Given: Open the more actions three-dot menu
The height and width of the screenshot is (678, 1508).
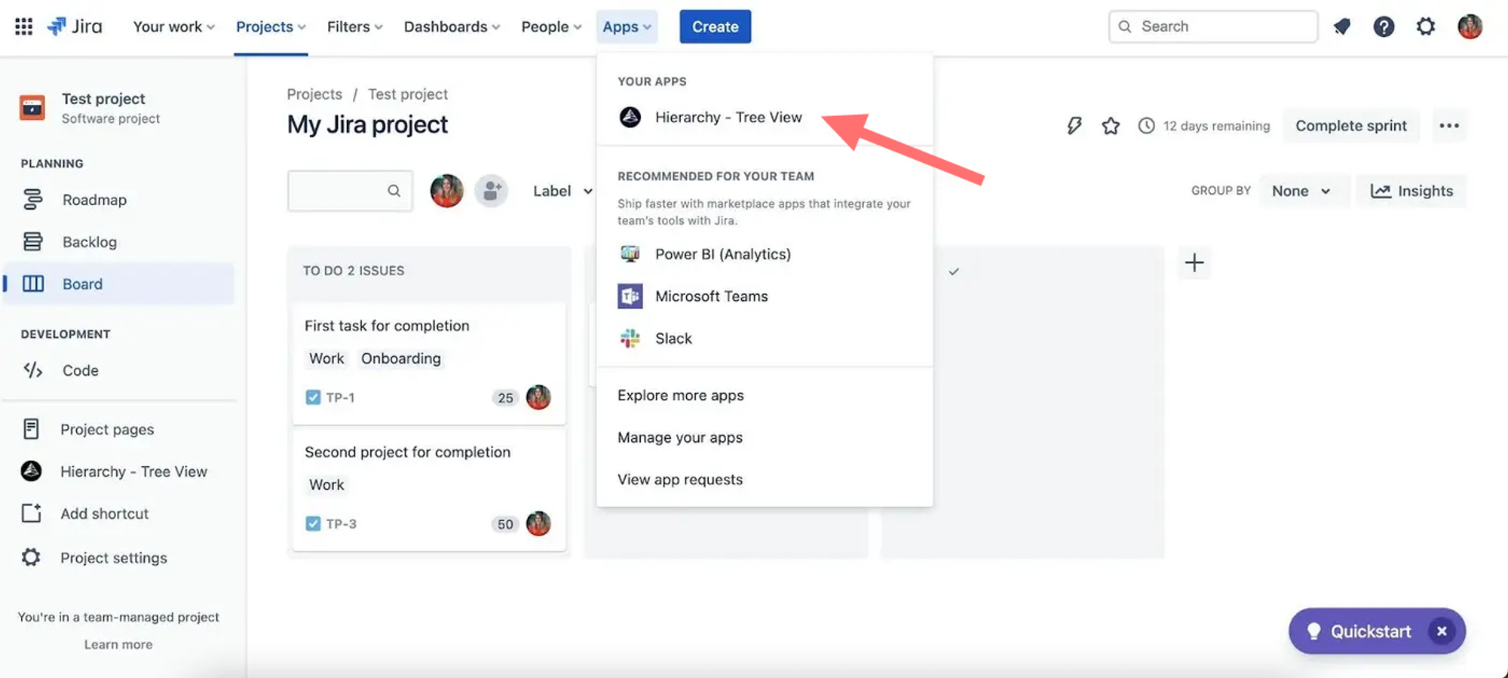Looking at the screenshot, I should pos(1449,126).
